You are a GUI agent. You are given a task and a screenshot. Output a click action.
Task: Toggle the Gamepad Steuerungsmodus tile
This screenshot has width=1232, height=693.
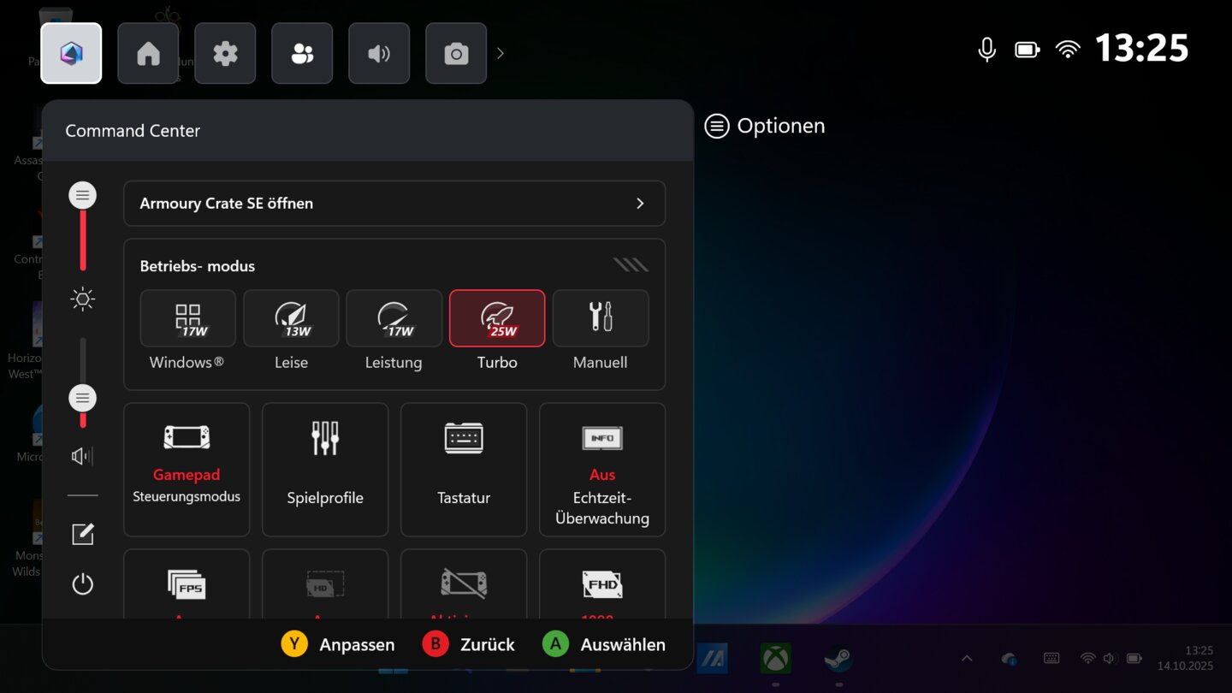(x=187, y=470)
